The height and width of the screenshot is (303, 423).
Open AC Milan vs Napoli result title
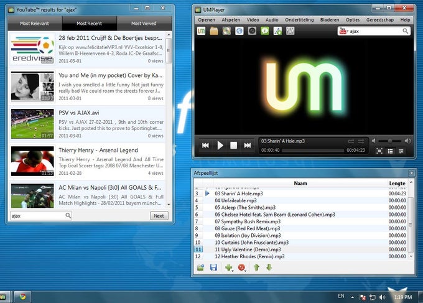[x=110, y=187]
